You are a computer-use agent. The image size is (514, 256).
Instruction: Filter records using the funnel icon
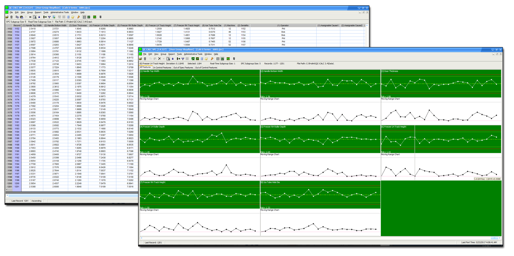[x=49, y=17]
